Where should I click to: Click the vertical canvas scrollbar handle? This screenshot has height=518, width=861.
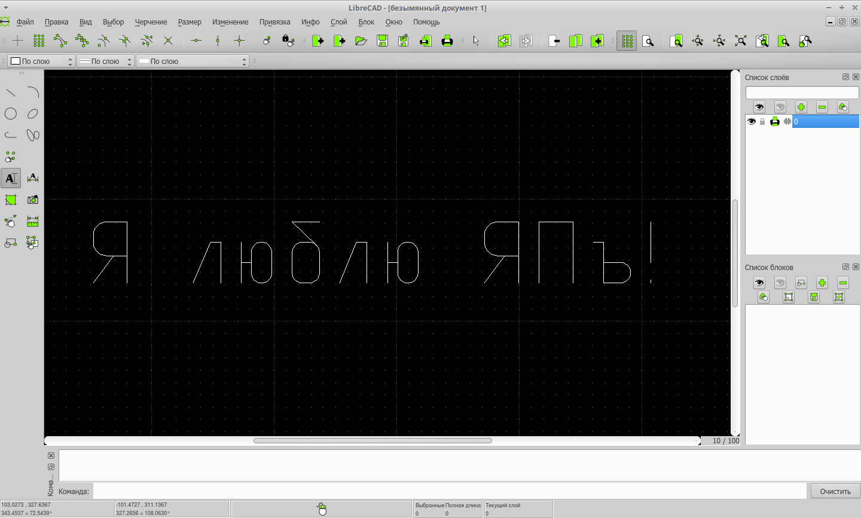[735, 253]
